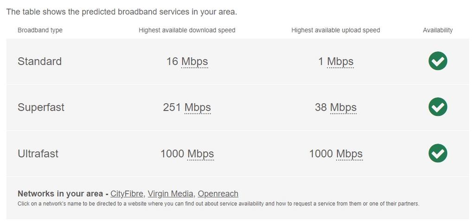The height and width of the screenshot is (221, 475).
Task: Select the Ultrafast broadband type row label
Action: 38,154
